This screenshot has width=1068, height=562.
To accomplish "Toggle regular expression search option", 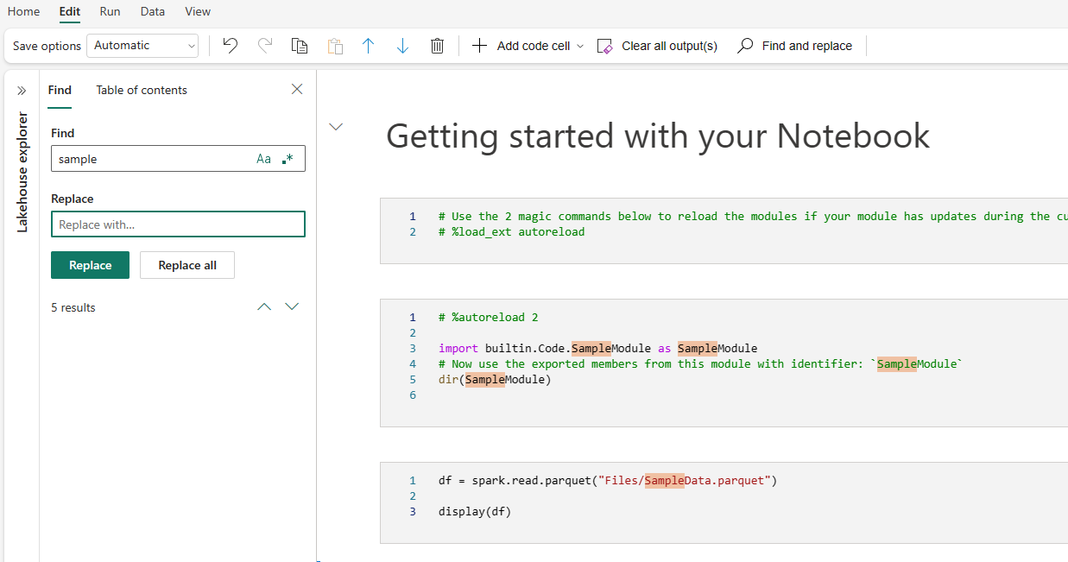I will point(288,159).
